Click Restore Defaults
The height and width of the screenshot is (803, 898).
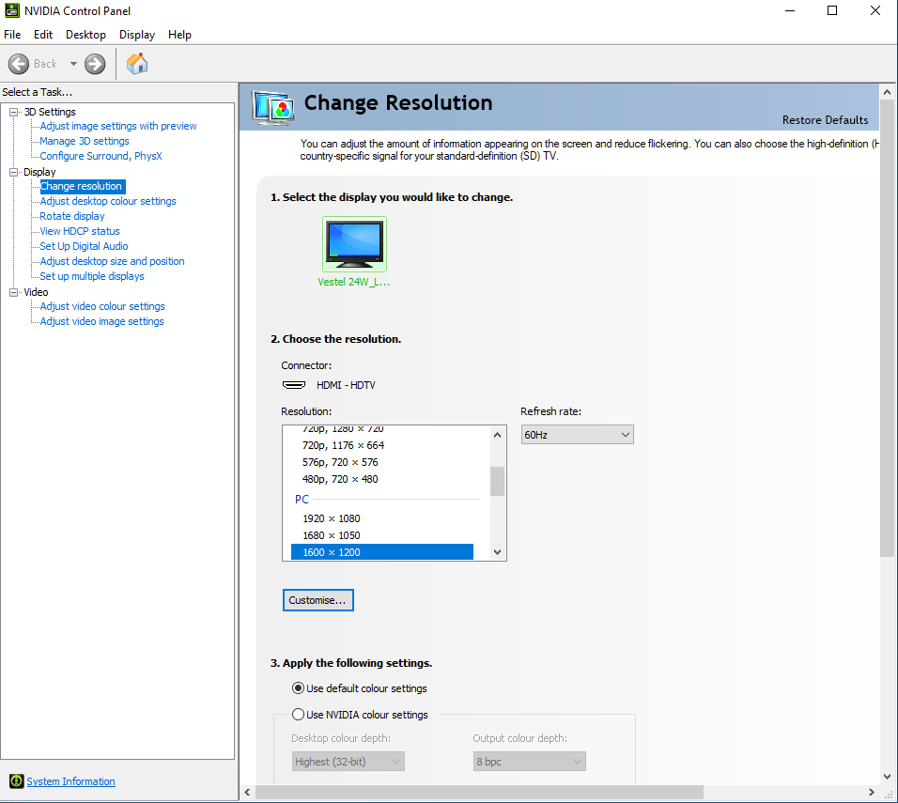[x=825, y=119]
